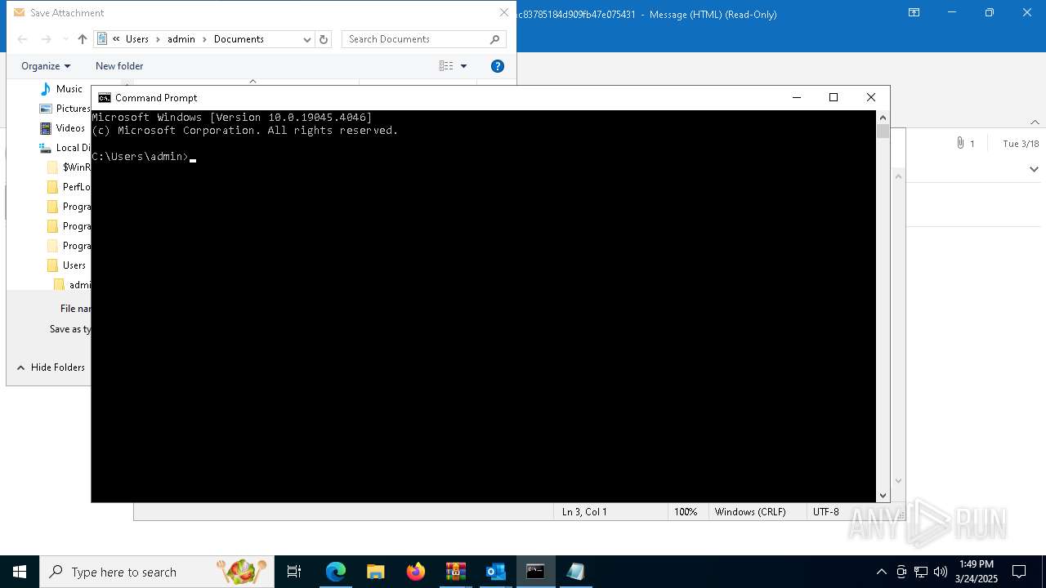Screen dimensions: 1046x588
Task: Click the UTF-8 encoding status entry
Action: coord(826,512)
